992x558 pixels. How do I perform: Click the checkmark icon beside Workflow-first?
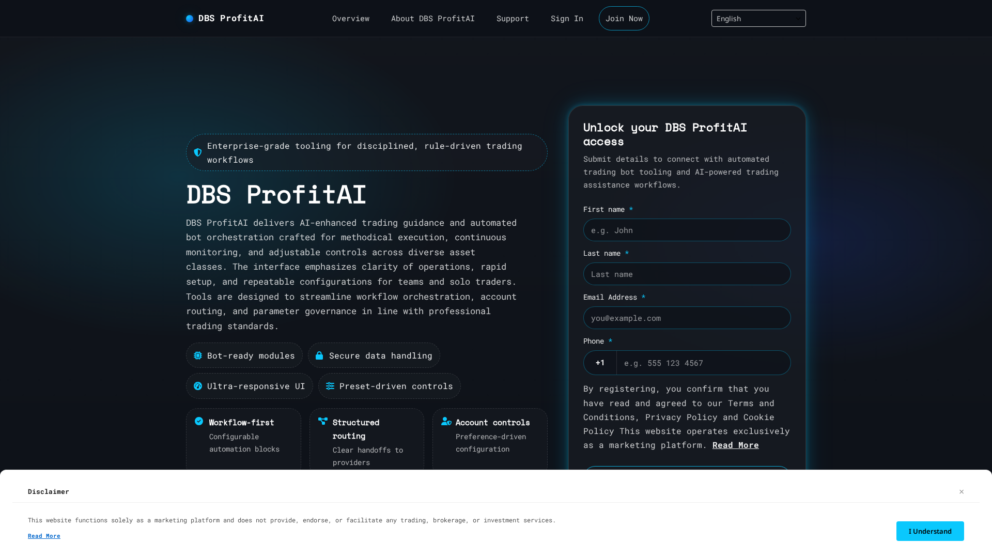[199, 421]
